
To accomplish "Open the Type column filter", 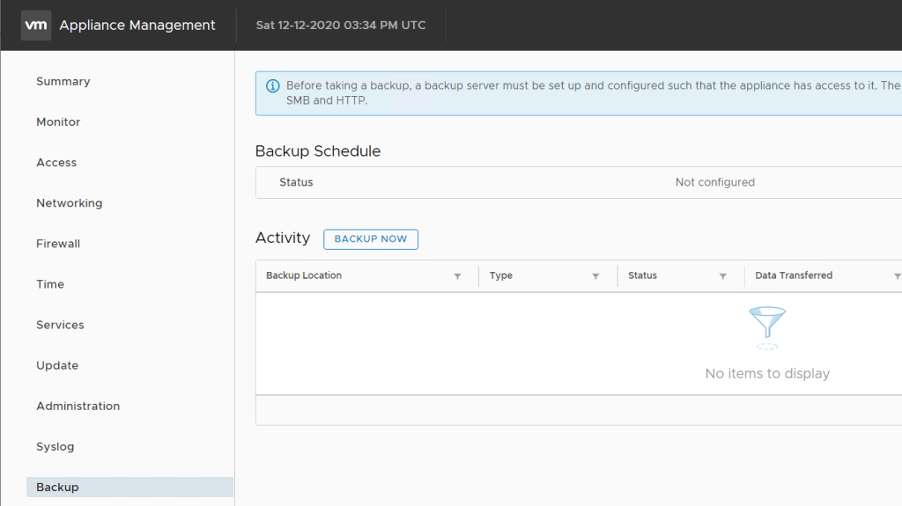I will click(x=595, y=276).
